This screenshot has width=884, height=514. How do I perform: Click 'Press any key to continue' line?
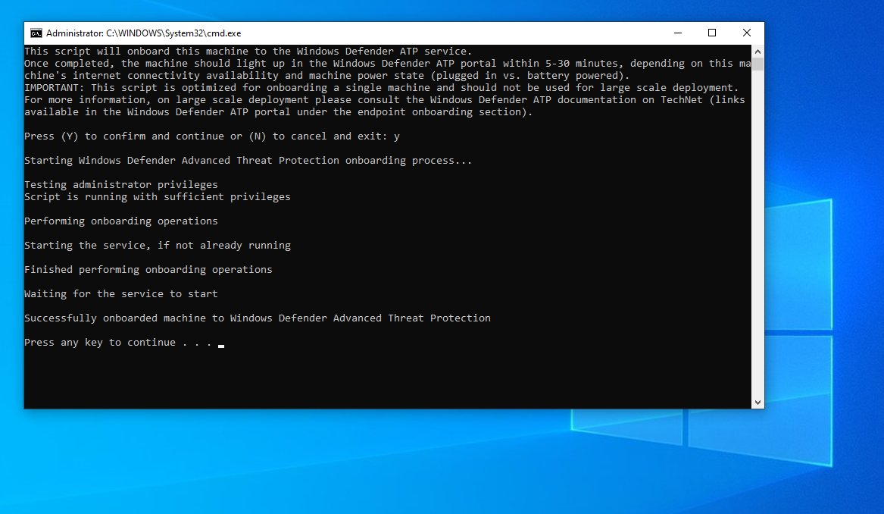pos(118,343)
